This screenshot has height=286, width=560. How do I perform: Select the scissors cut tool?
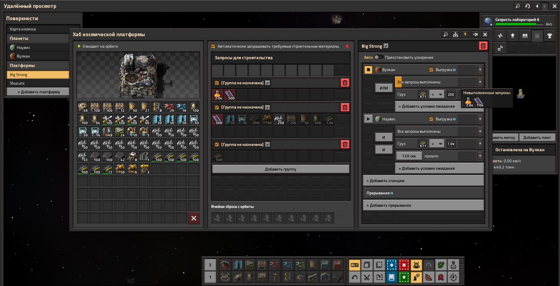tap(367, 277)
